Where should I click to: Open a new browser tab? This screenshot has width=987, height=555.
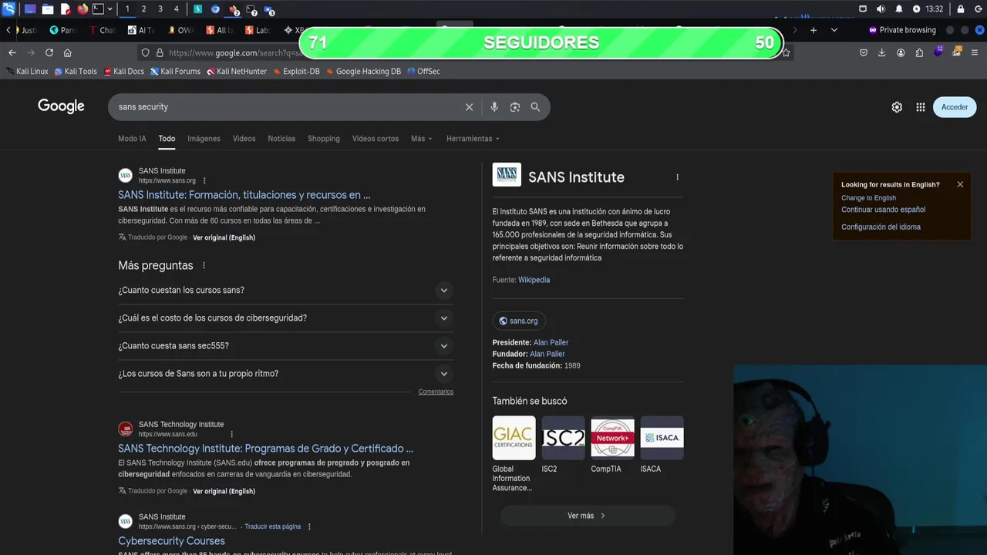pos(814,30)
